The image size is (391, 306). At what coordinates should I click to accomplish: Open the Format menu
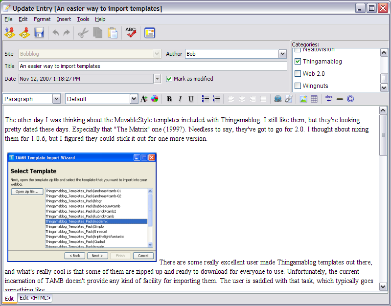(x=42, y=19)
